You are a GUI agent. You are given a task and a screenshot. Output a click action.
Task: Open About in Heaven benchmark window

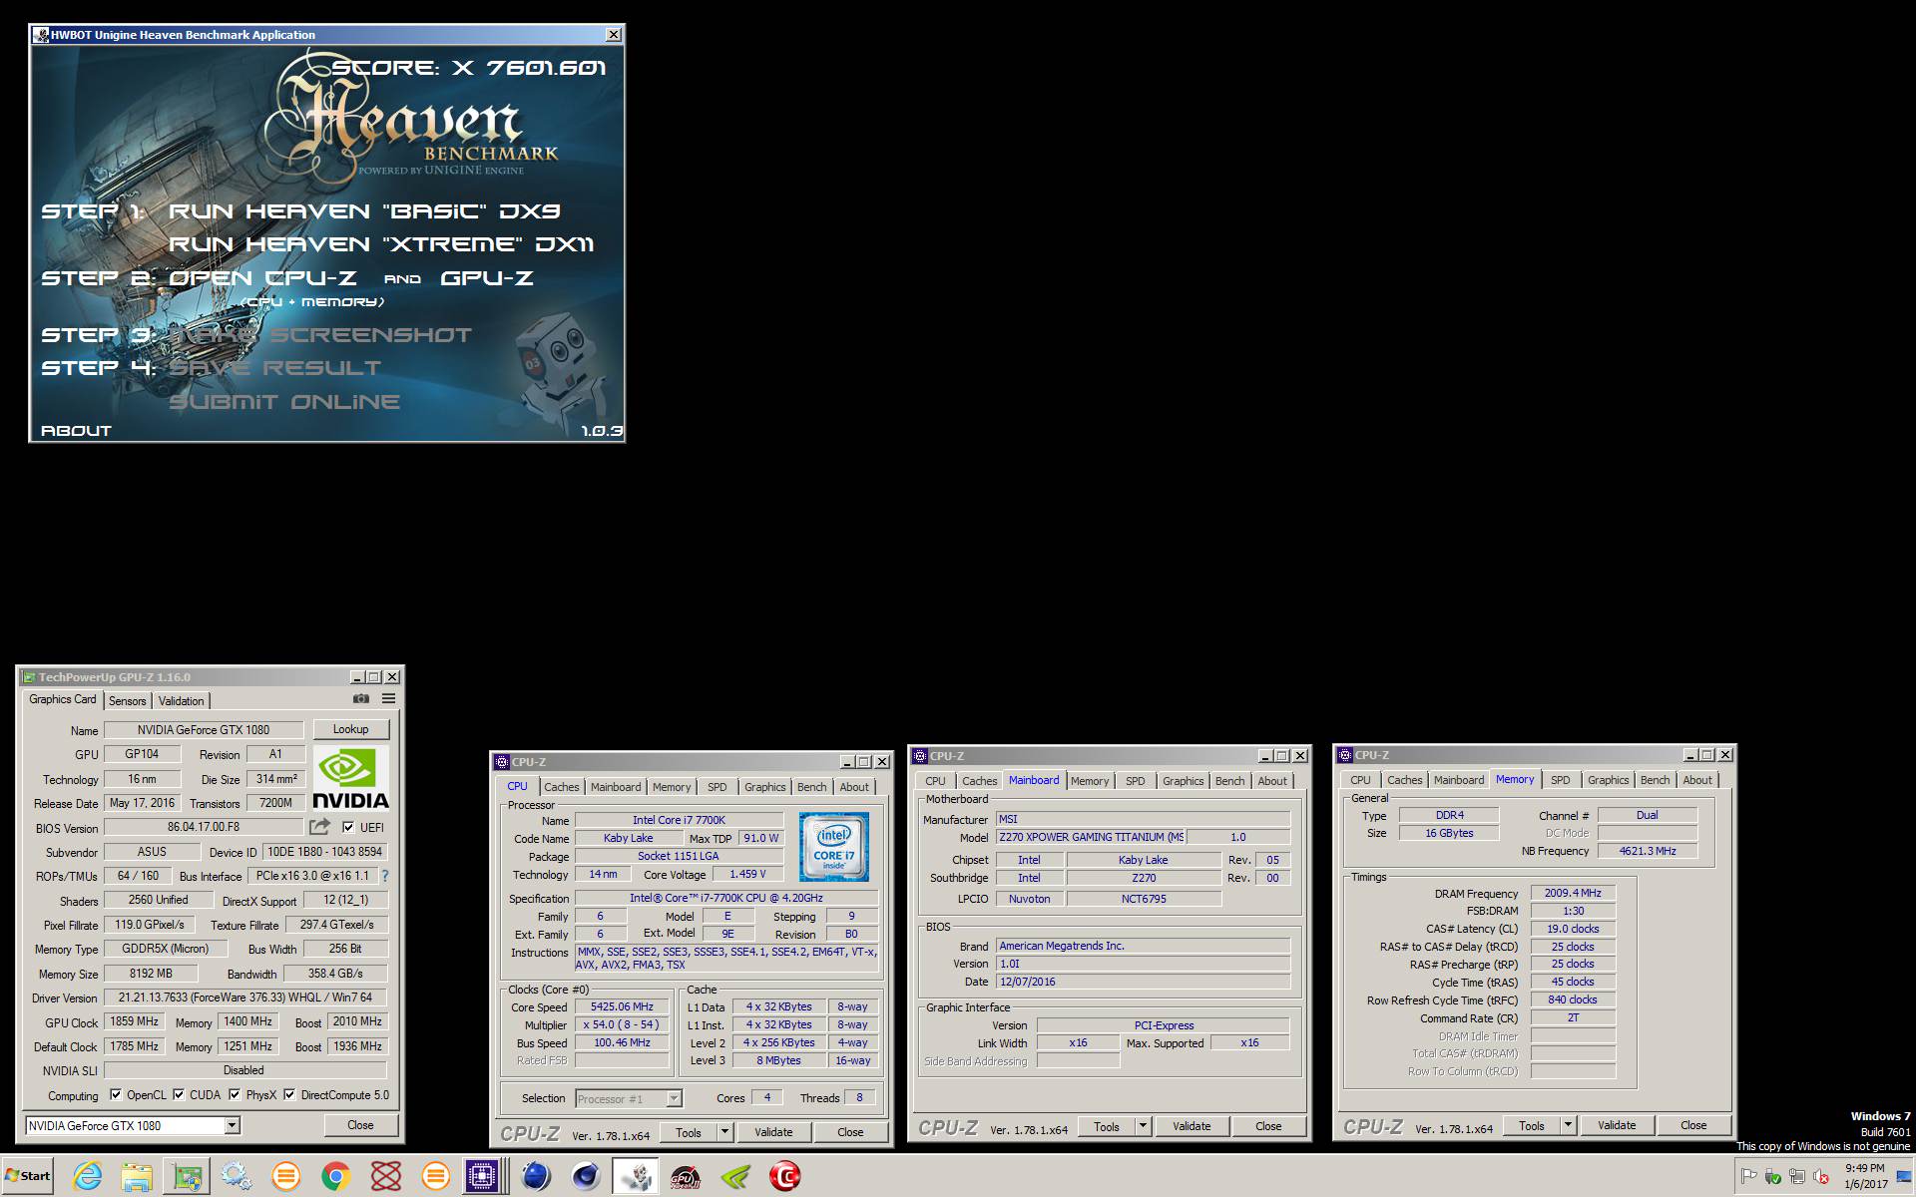(x=76, y=431)
